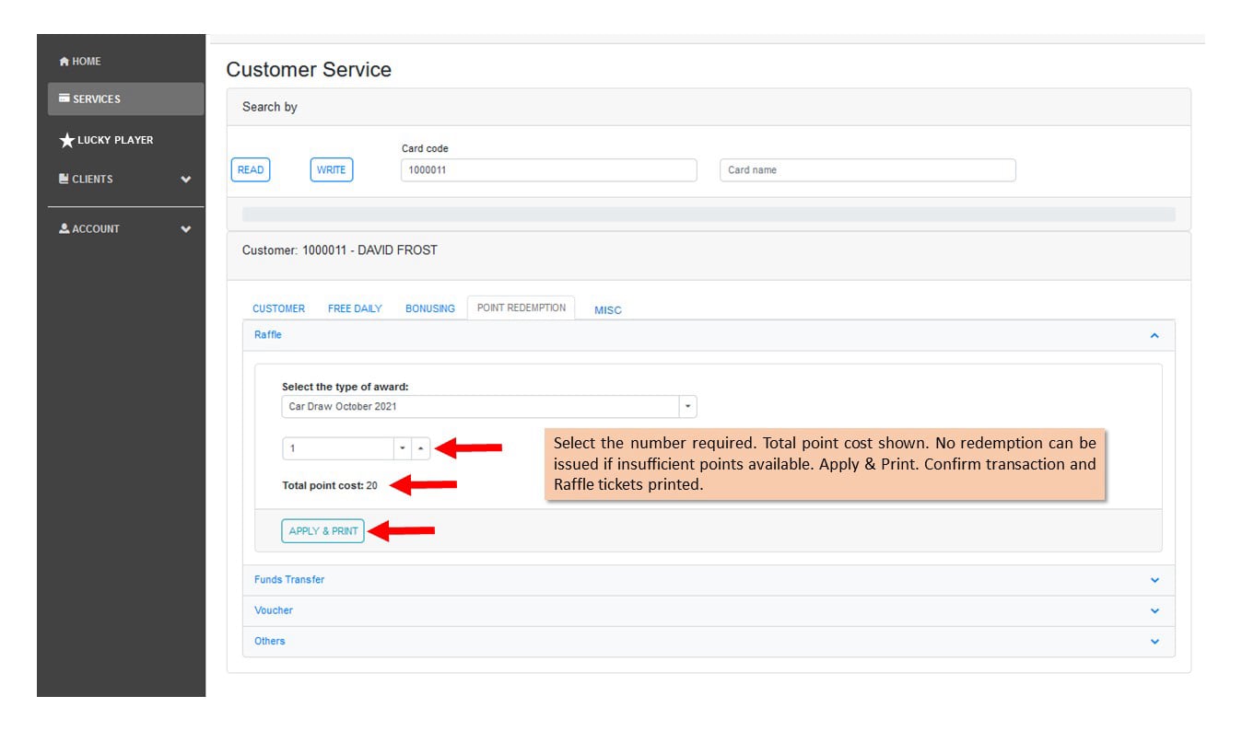Switch to the Free Daily tab
Screen dimensions: 1254x731
(x=355, y=309)
